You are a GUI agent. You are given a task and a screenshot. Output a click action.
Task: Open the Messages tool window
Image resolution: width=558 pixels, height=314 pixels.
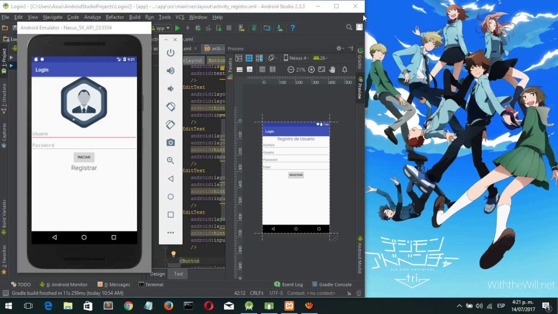pos(114,284)
